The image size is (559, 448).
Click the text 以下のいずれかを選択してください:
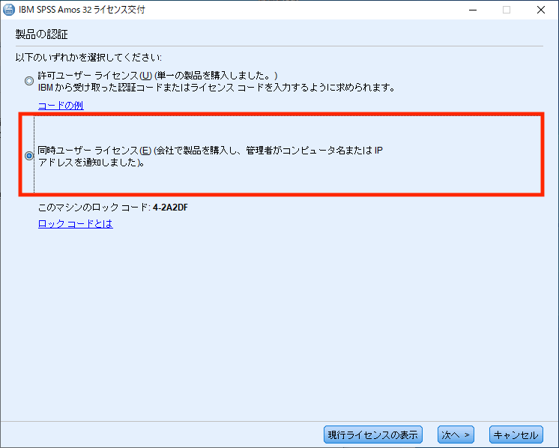[x=88, y=58]
